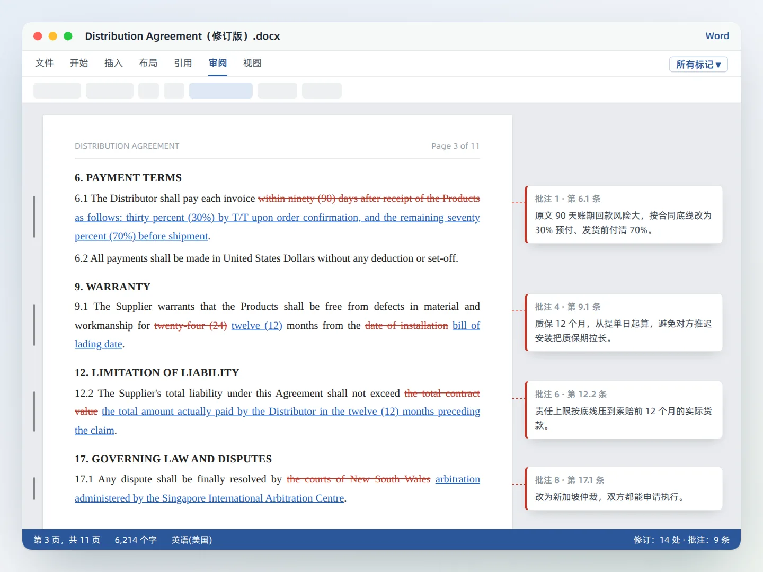This screenshot has width=763, height=572.
Task: Close the window with the red button
Action: pyautogui.click(x=38, y=36)
